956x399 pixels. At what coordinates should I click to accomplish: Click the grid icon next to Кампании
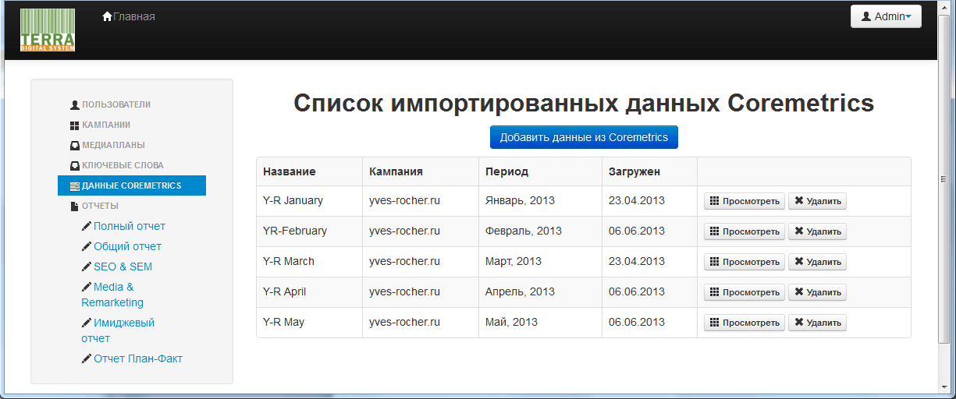coord(74,125)
